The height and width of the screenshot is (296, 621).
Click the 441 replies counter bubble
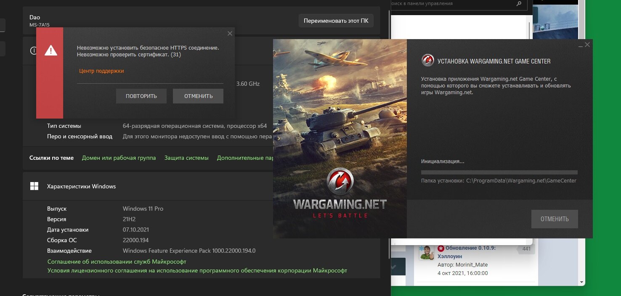pyautogui.click(x=526, y=249)
